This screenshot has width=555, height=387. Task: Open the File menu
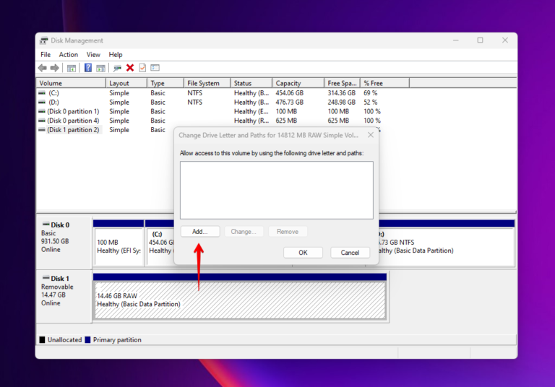[46, 55]
